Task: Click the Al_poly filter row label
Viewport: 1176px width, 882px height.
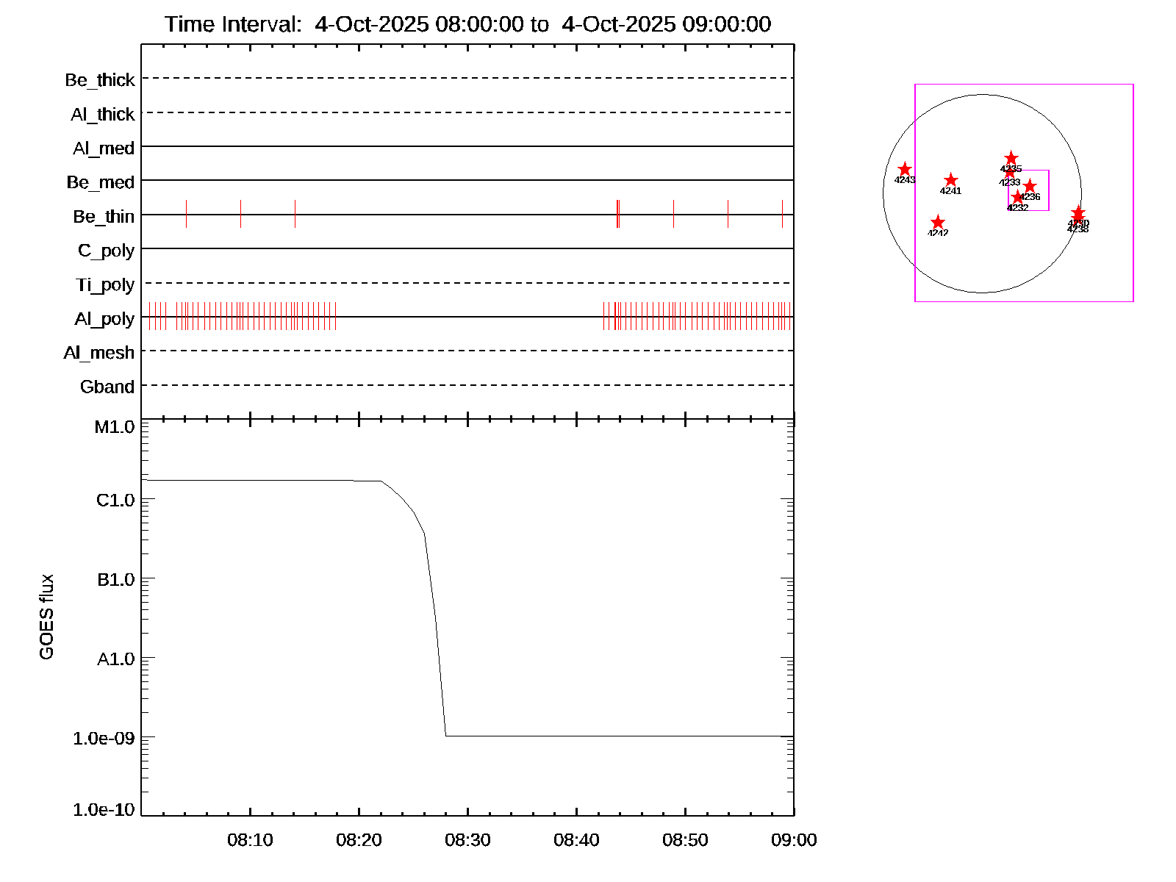Action: 104,319
